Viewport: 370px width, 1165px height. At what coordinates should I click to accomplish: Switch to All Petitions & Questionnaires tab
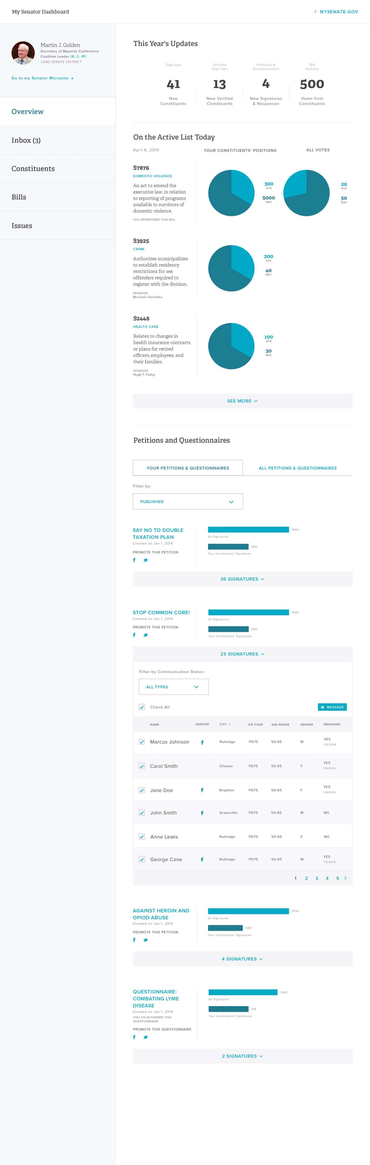point(298,468)
